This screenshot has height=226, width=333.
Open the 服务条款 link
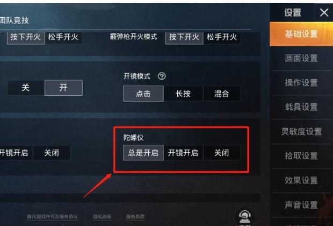pos(135,217)
